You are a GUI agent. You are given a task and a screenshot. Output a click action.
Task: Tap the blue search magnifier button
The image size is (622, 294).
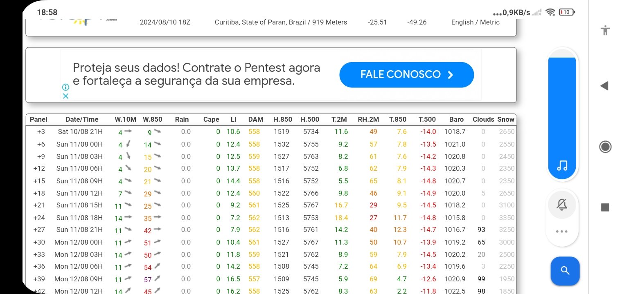(x=565, y=271)
